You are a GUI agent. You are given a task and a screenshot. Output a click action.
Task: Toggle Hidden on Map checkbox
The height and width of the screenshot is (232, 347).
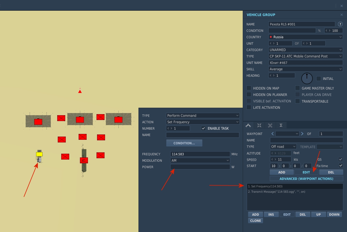249,88
